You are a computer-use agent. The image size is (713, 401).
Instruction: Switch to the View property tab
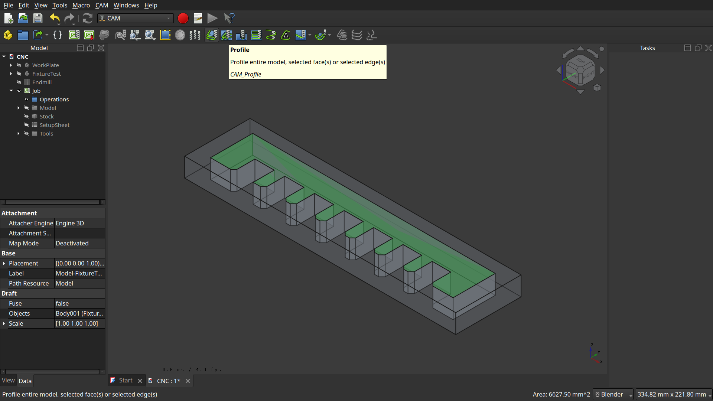tap(8, 381)
